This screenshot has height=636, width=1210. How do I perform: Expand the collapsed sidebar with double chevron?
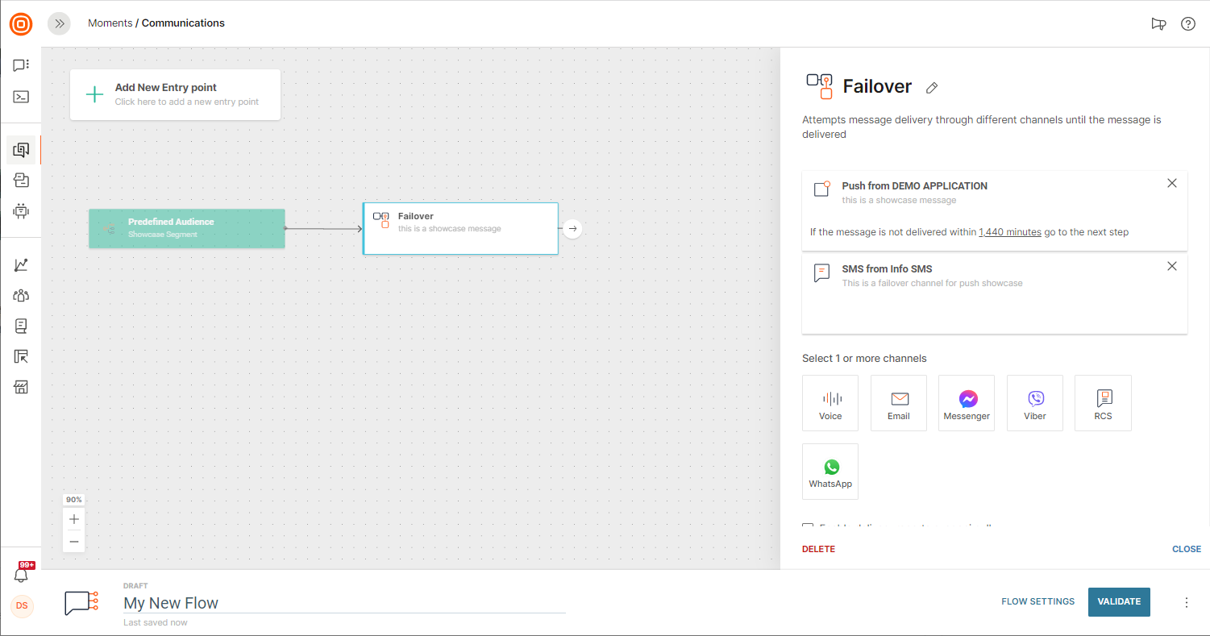(x=59, y=23)
